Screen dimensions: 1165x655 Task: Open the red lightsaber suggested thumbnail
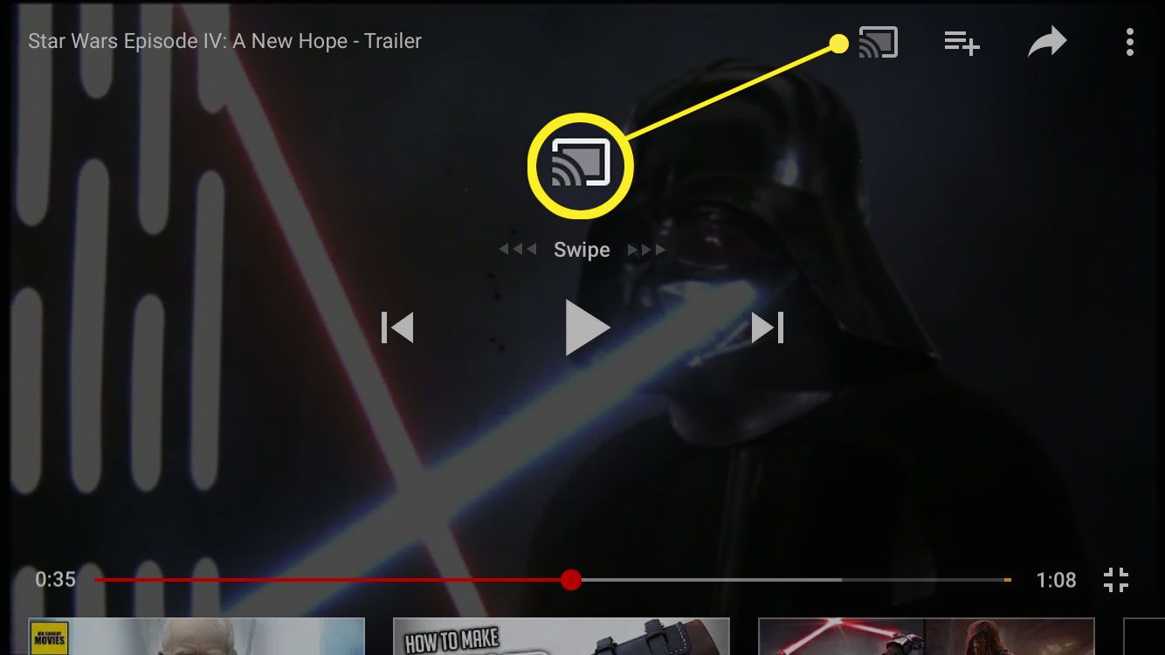pyautogui.click(x=927, y=637)
